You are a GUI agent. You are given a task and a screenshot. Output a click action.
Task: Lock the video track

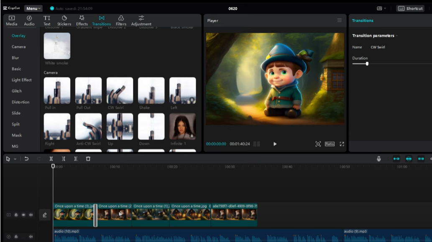(x=16, y=215)
